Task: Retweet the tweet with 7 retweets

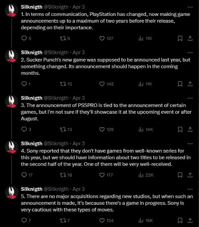Action: [x=65, y=221]
